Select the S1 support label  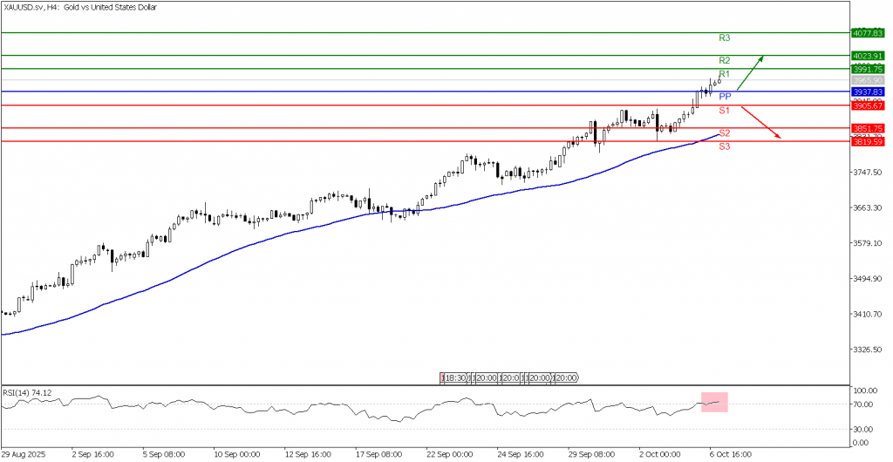724,111
